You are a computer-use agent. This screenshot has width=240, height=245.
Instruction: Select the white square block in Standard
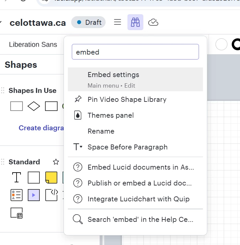(34, 178)
